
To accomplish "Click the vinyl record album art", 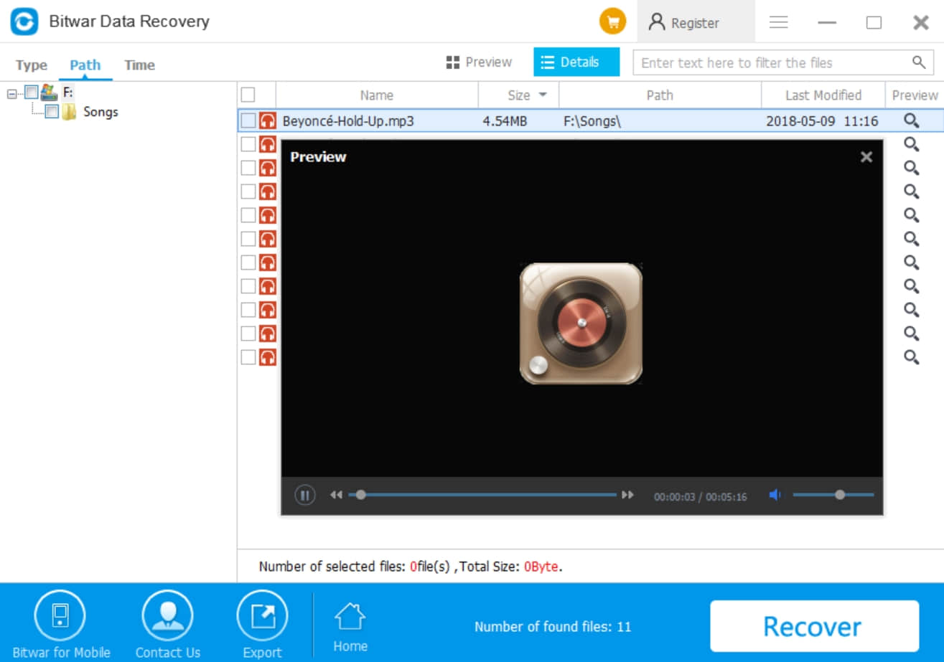I will [x=581, y=323].
